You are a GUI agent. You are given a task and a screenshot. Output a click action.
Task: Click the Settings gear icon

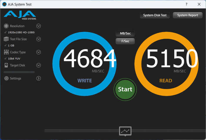(6, 78)
